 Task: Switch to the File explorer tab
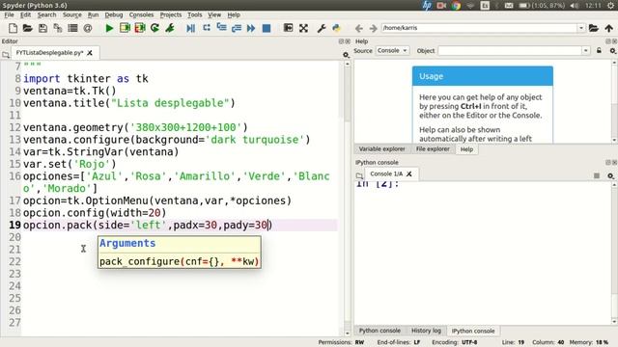(433, 149)
